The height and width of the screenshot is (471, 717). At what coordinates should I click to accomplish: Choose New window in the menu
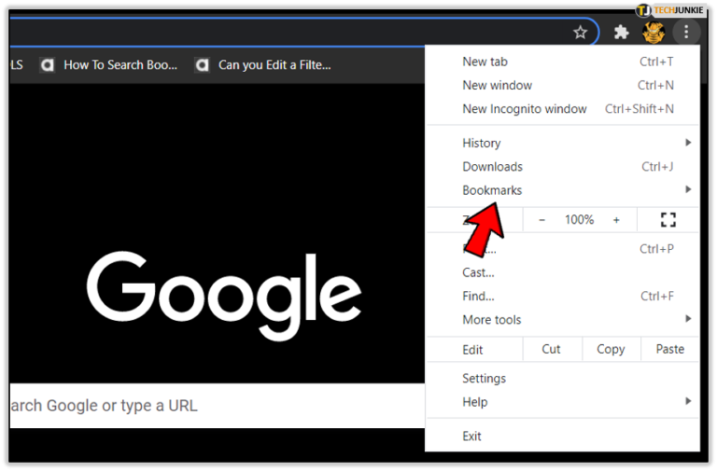562,86
